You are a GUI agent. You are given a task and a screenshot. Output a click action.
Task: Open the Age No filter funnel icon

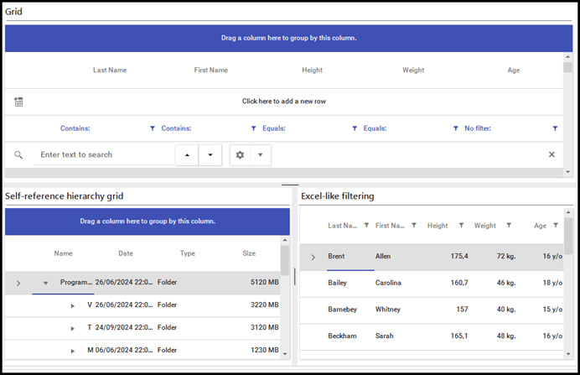pyautogui.click(x=555, y=128)
